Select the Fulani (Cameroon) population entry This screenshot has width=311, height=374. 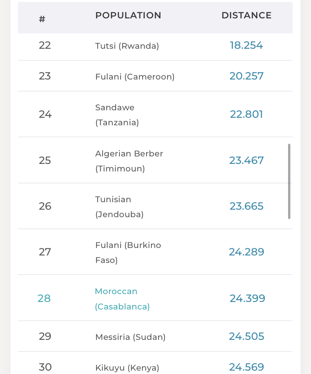point(135,77)
